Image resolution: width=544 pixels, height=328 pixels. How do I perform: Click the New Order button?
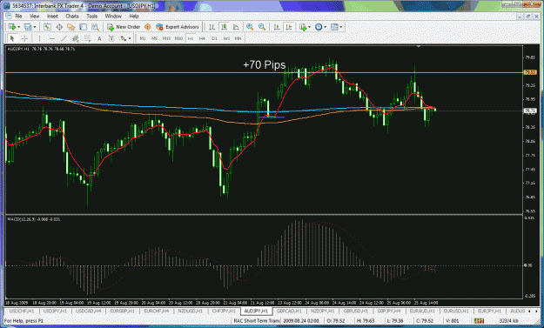point(124,27)
